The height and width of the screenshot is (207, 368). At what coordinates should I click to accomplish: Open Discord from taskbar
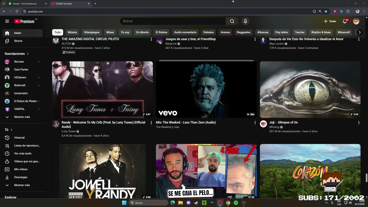coord(188,203)
